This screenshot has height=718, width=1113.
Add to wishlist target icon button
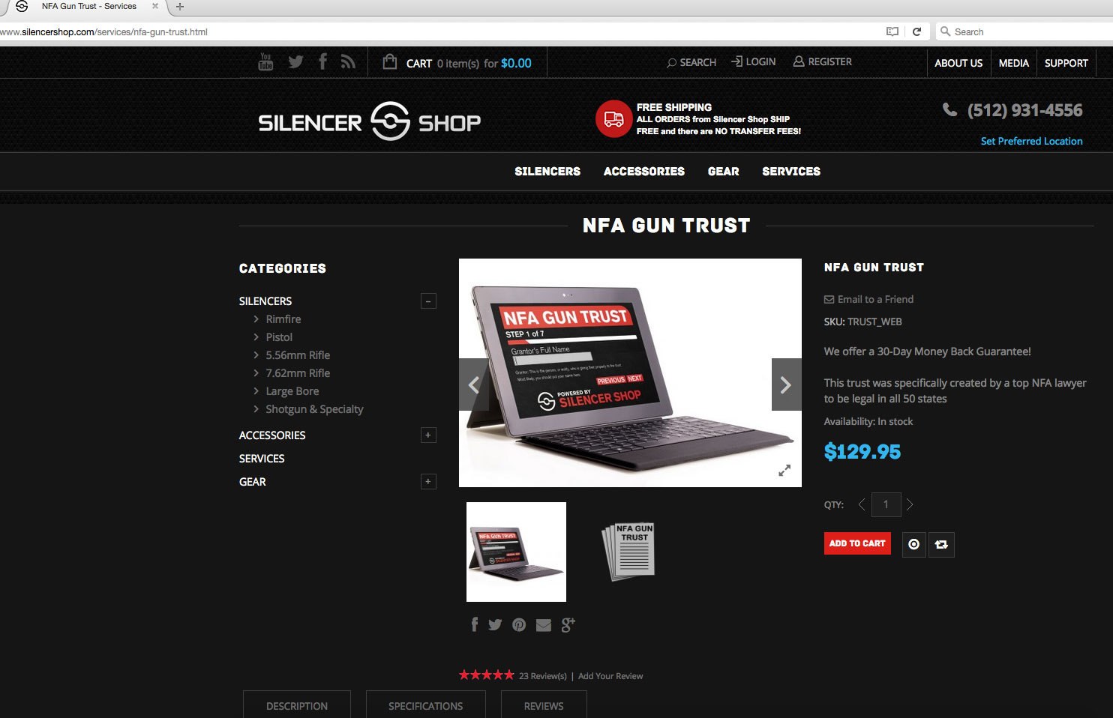(x=913, y=544)
